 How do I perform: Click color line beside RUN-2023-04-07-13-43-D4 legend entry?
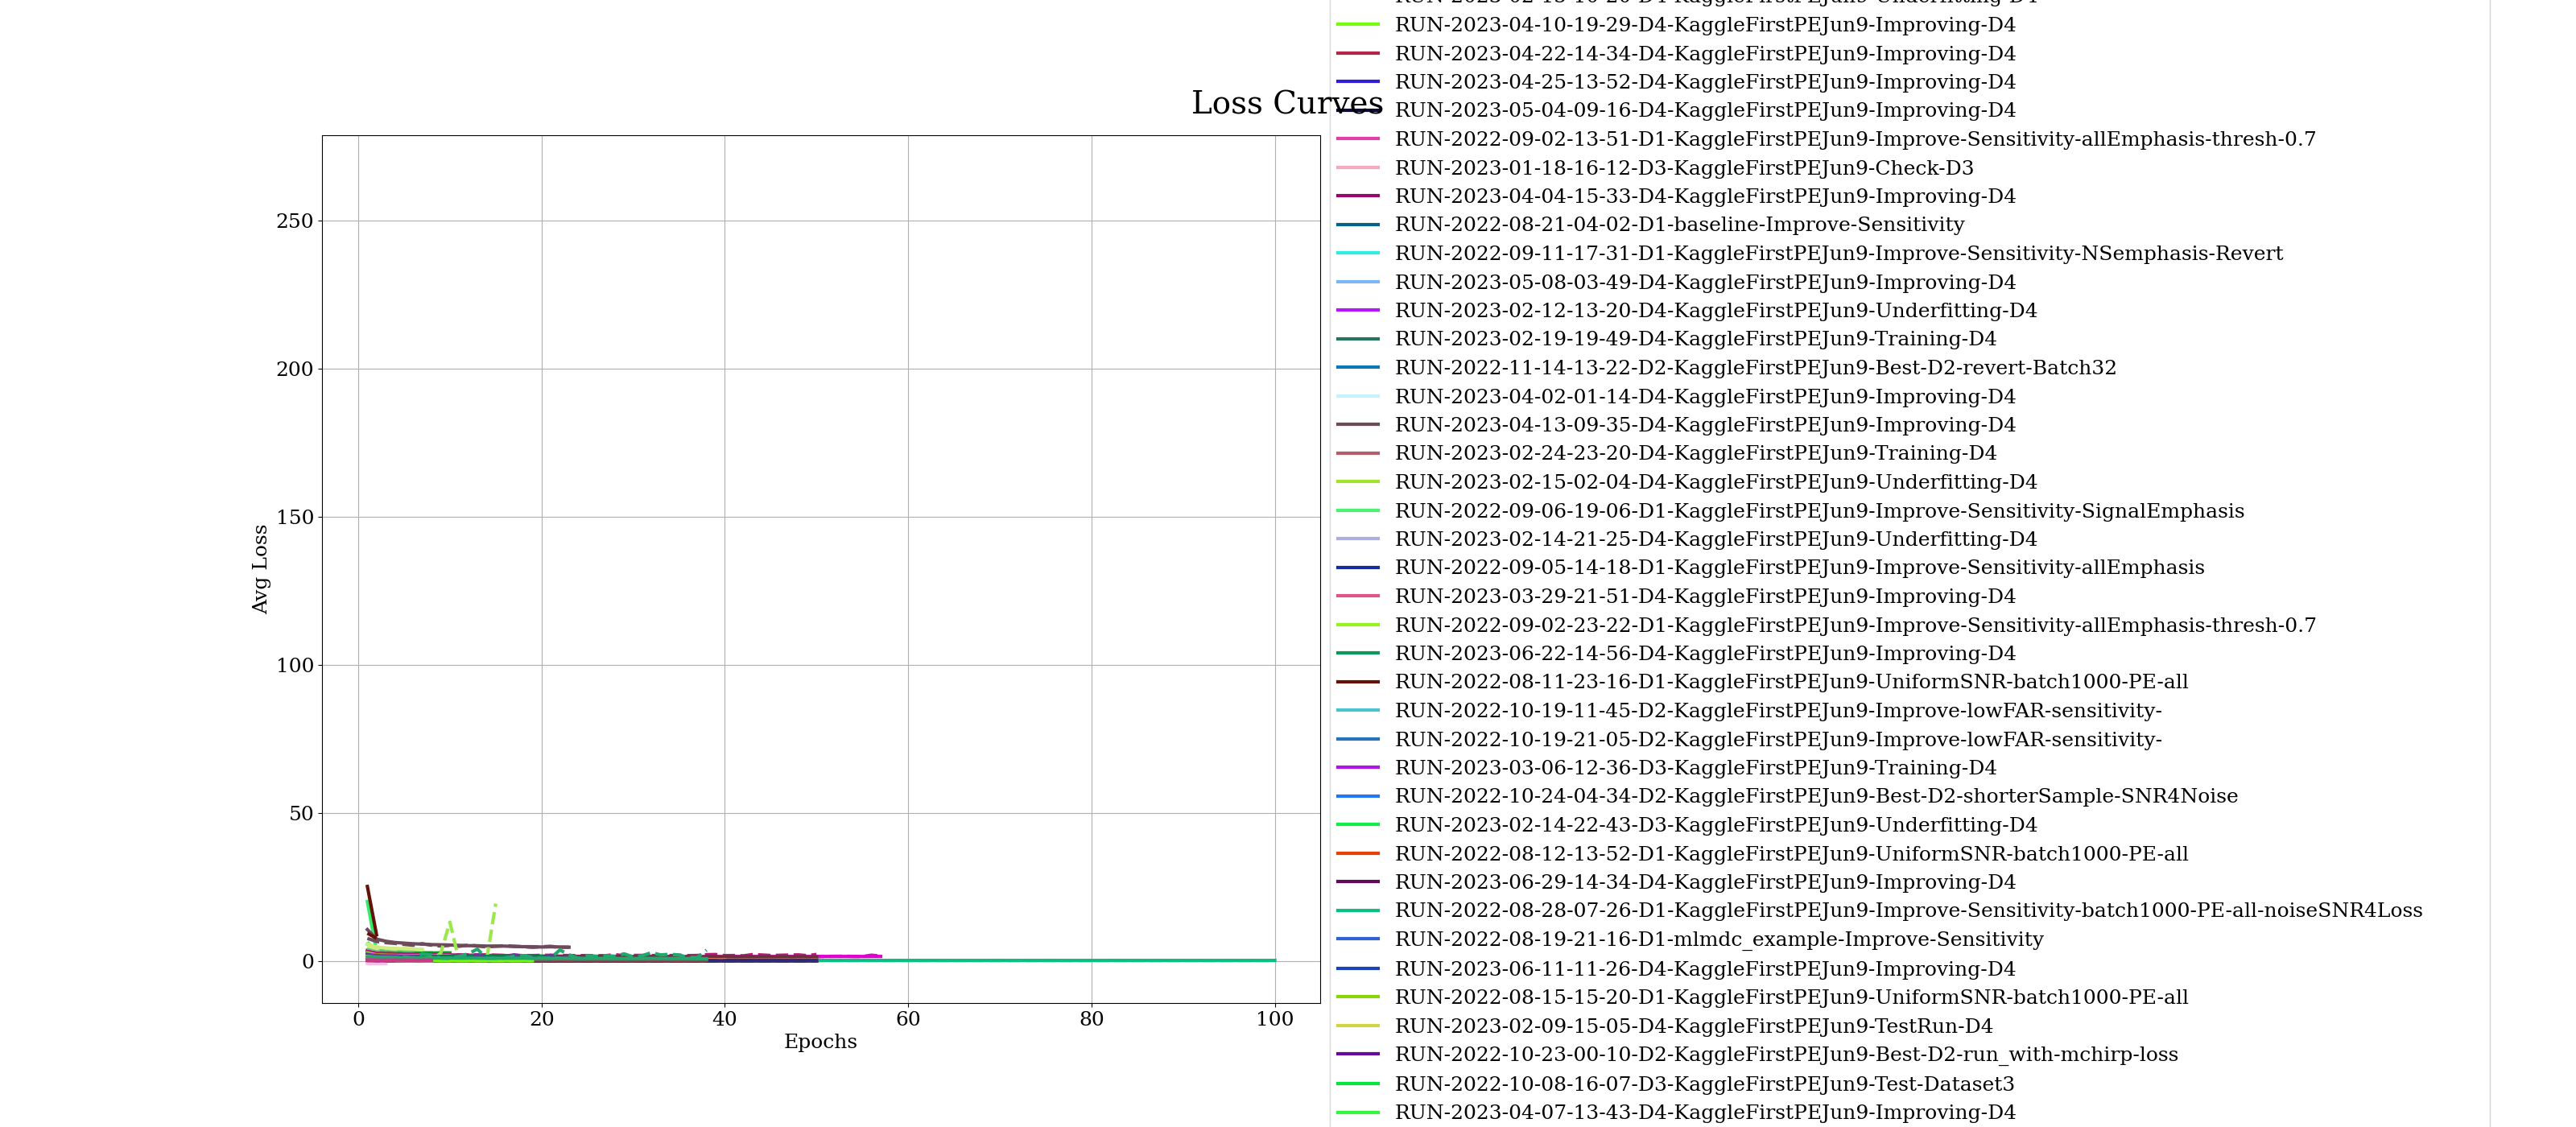(1358, 1112)
